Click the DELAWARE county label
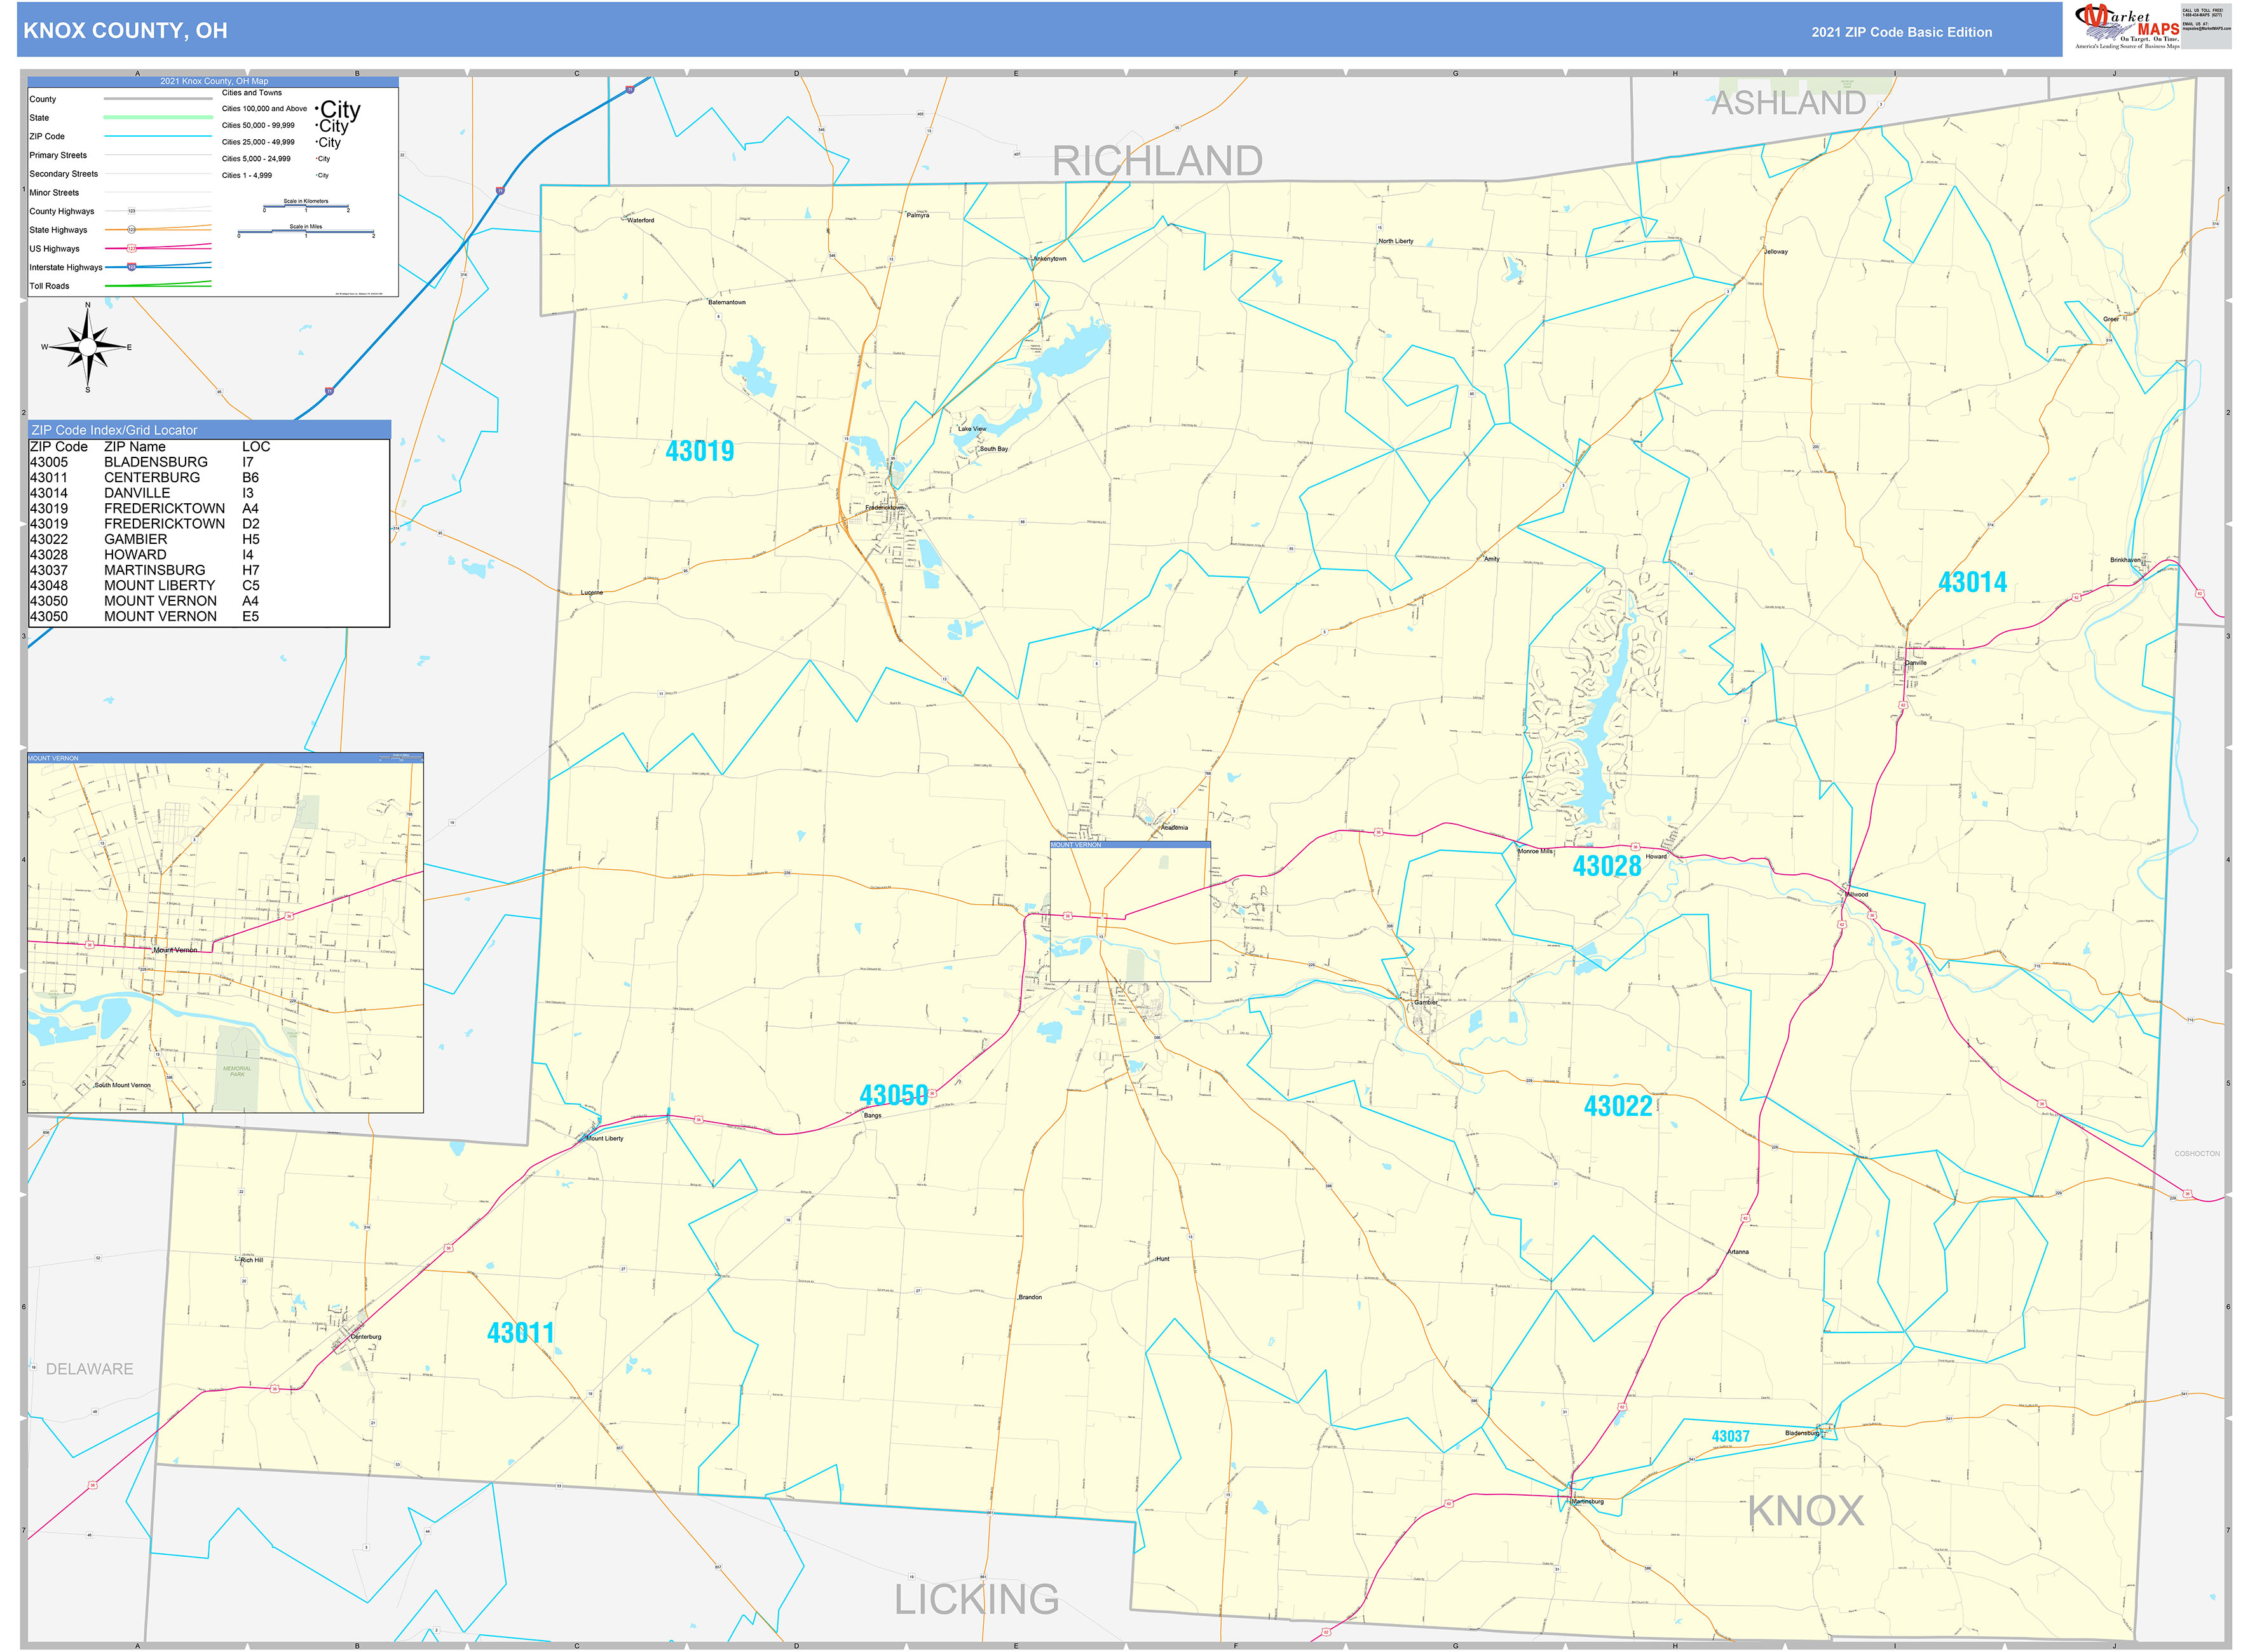The image size is (2243, 1652). (89, 1370)
